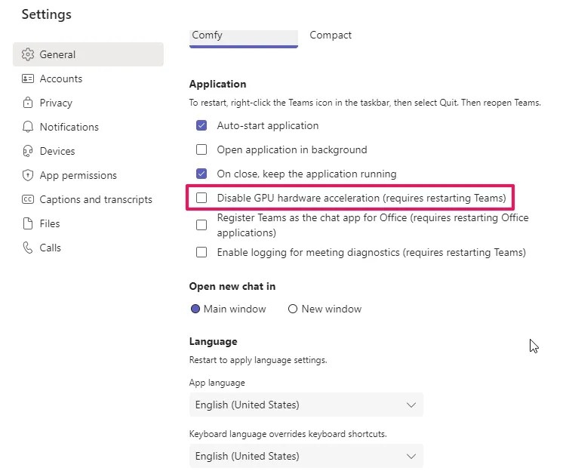Click the keyboard language chevron arrow
The height and width of the screenshot is (474, 566).
tap(411, 457)
